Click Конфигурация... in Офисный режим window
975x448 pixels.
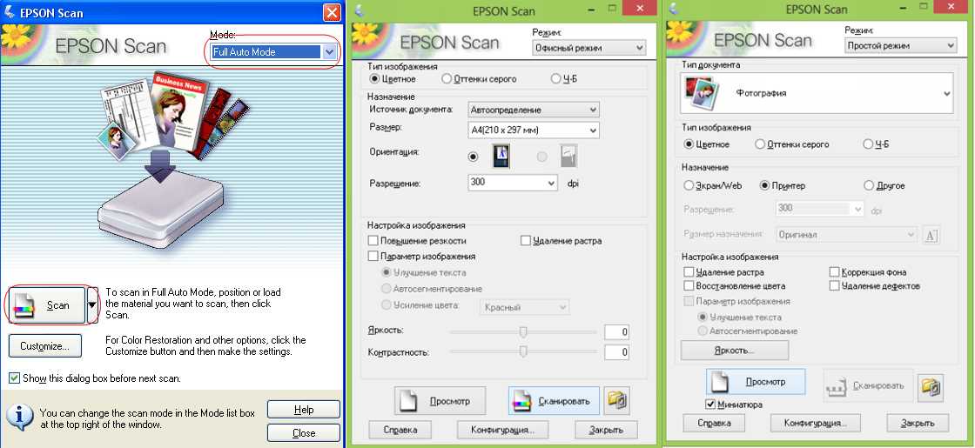[501, 430]
